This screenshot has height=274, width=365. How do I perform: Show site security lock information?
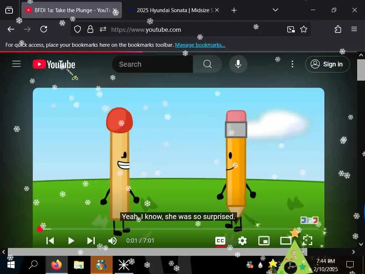click(x=90, y=29)
